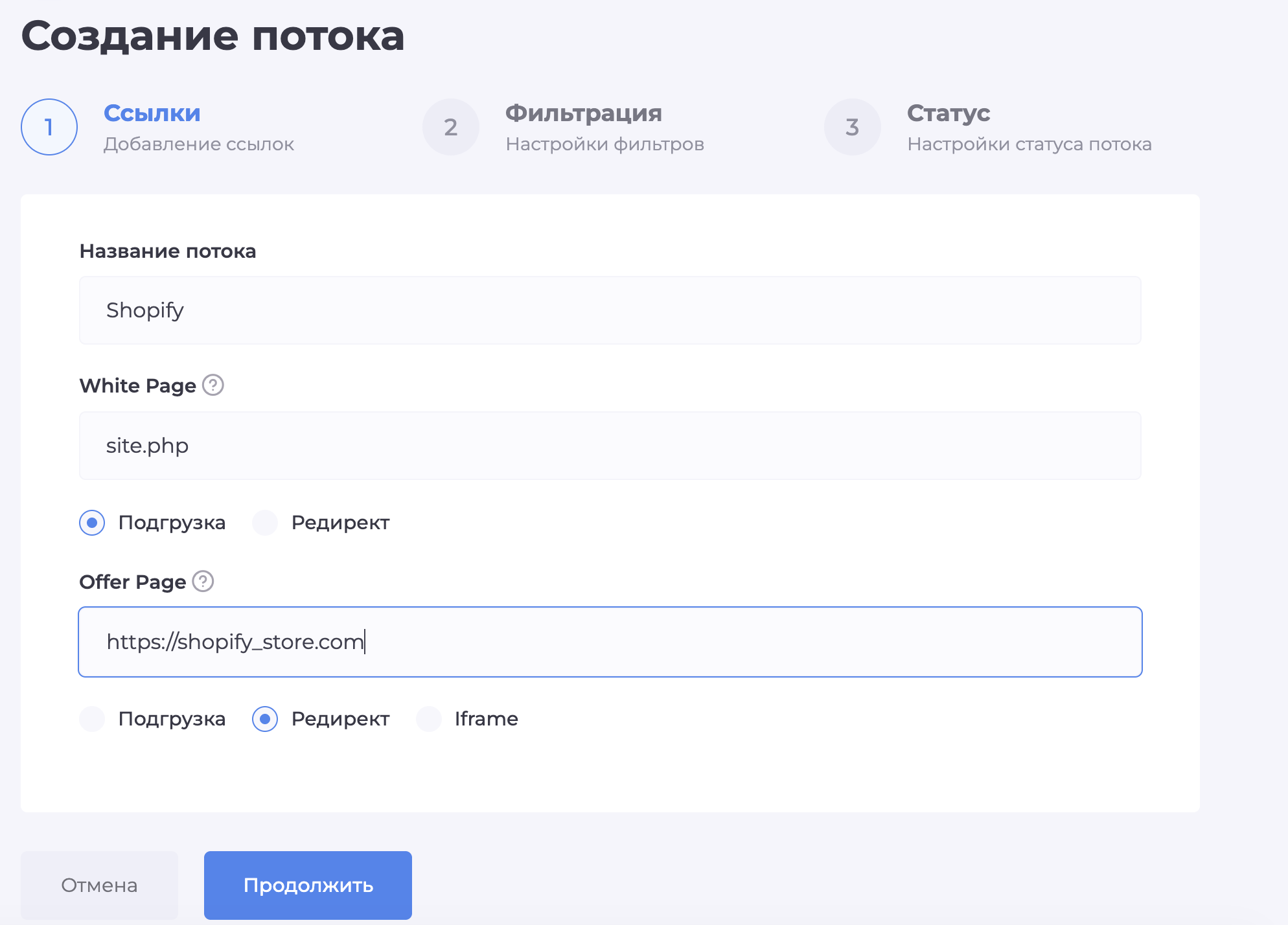The width and height of the screenshot is (1288, 925).
Task: Select Редирект mode for Offer Page
Action: coord(265,718)
